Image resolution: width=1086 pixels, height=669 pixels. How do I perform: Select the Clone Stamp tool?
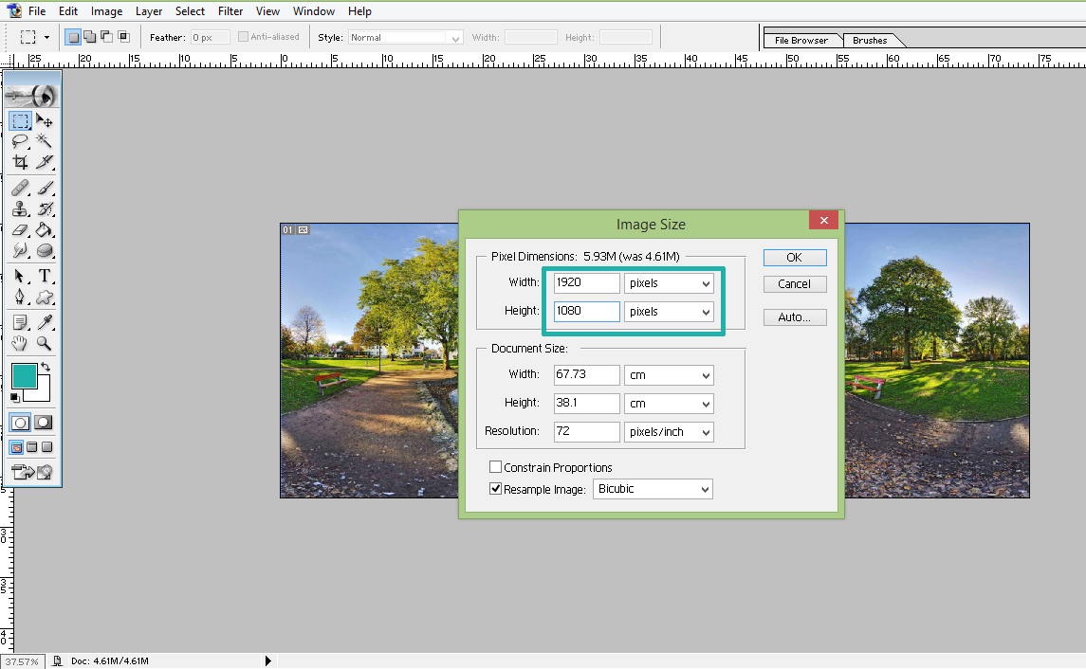coord(20,208)
